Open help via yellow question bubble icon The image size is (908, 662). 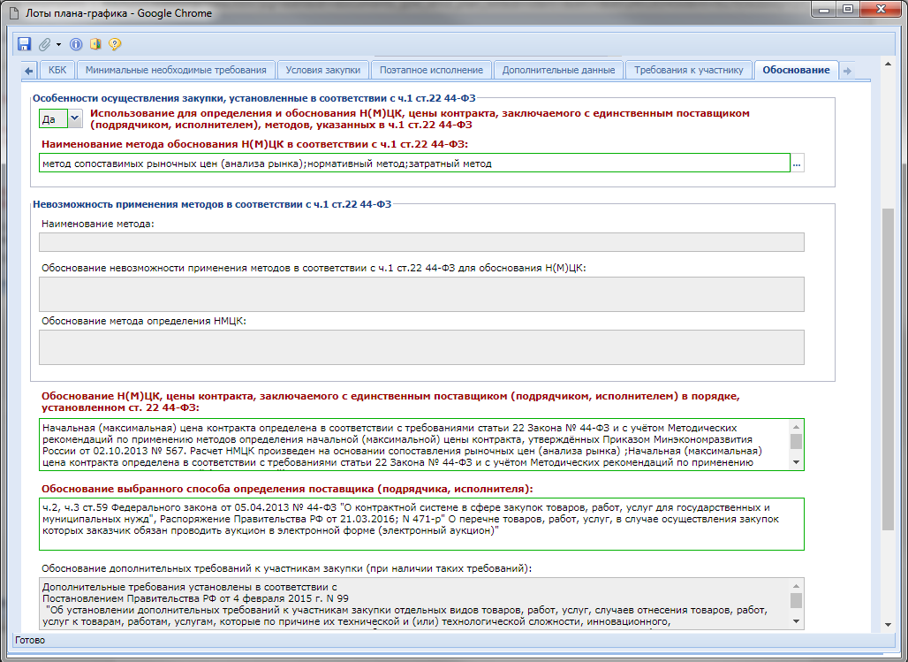point(115,43)
